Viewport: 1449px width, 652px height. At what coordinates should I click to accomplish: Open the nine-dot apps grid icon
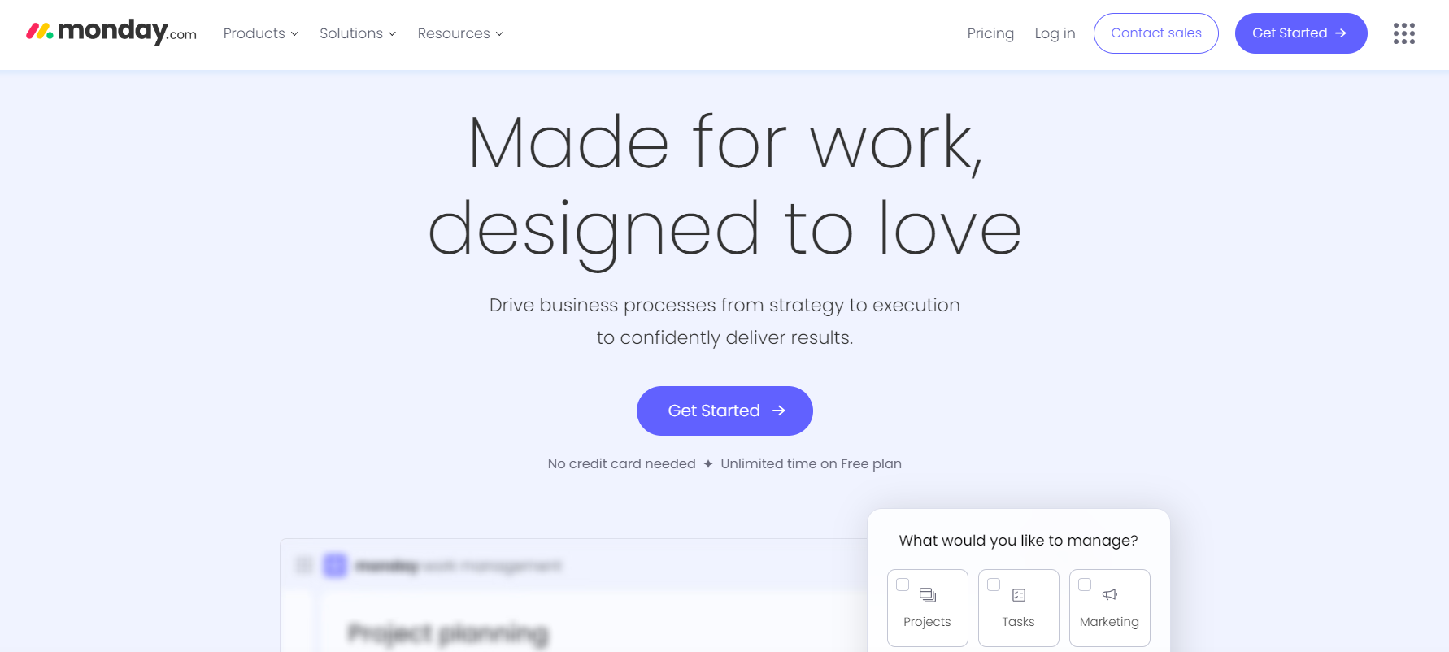(x=1403, y=33)
